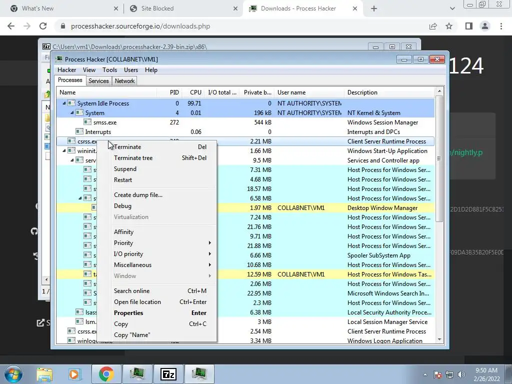Sort by the I/O total column header

222,92
